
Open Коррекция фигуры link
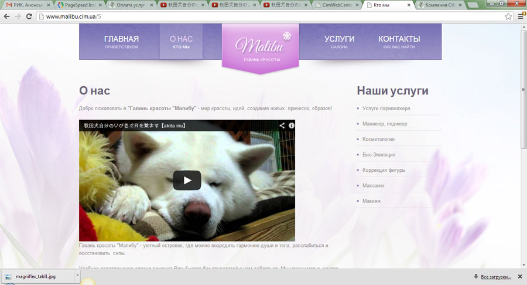click(x=384, y=170)
